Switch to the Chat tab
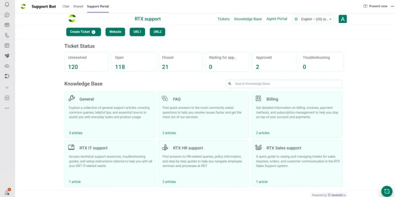395x197 pixels. (x=66, y=6)
